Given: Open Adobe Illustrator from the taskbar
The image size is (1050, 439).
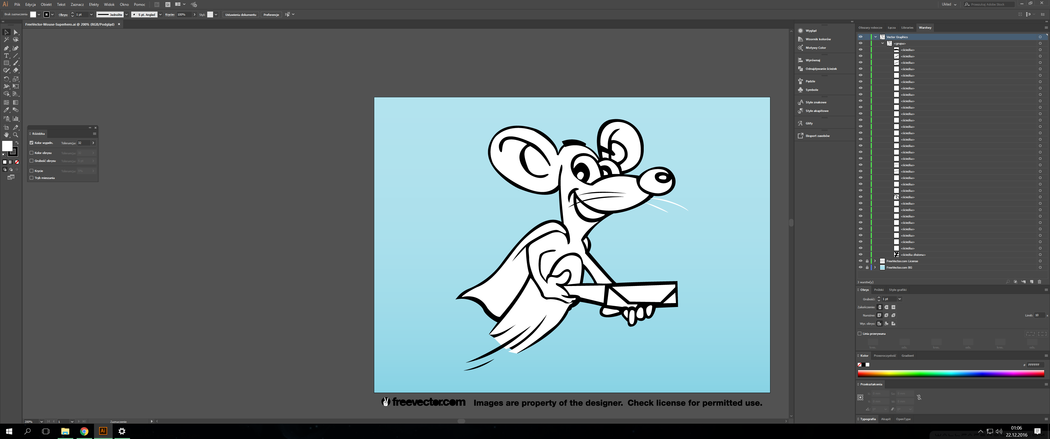Looking at the screenshot, I should [103, 431].
